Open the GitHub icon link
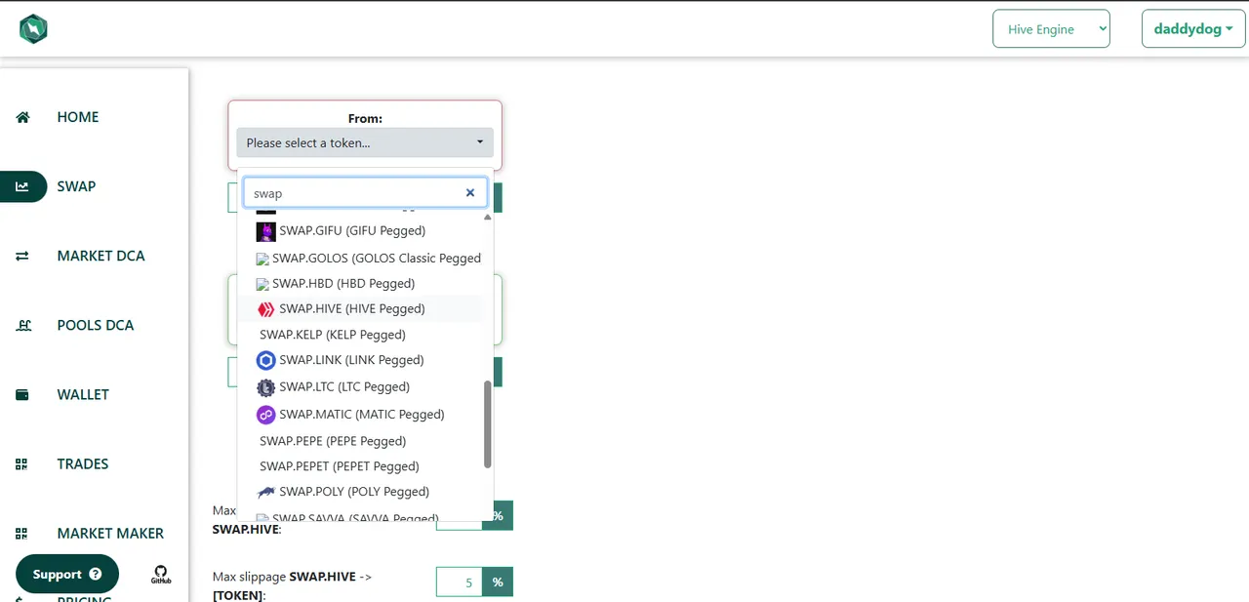The height and width of the screenshot is (602, 1249). tap(161, 574)
